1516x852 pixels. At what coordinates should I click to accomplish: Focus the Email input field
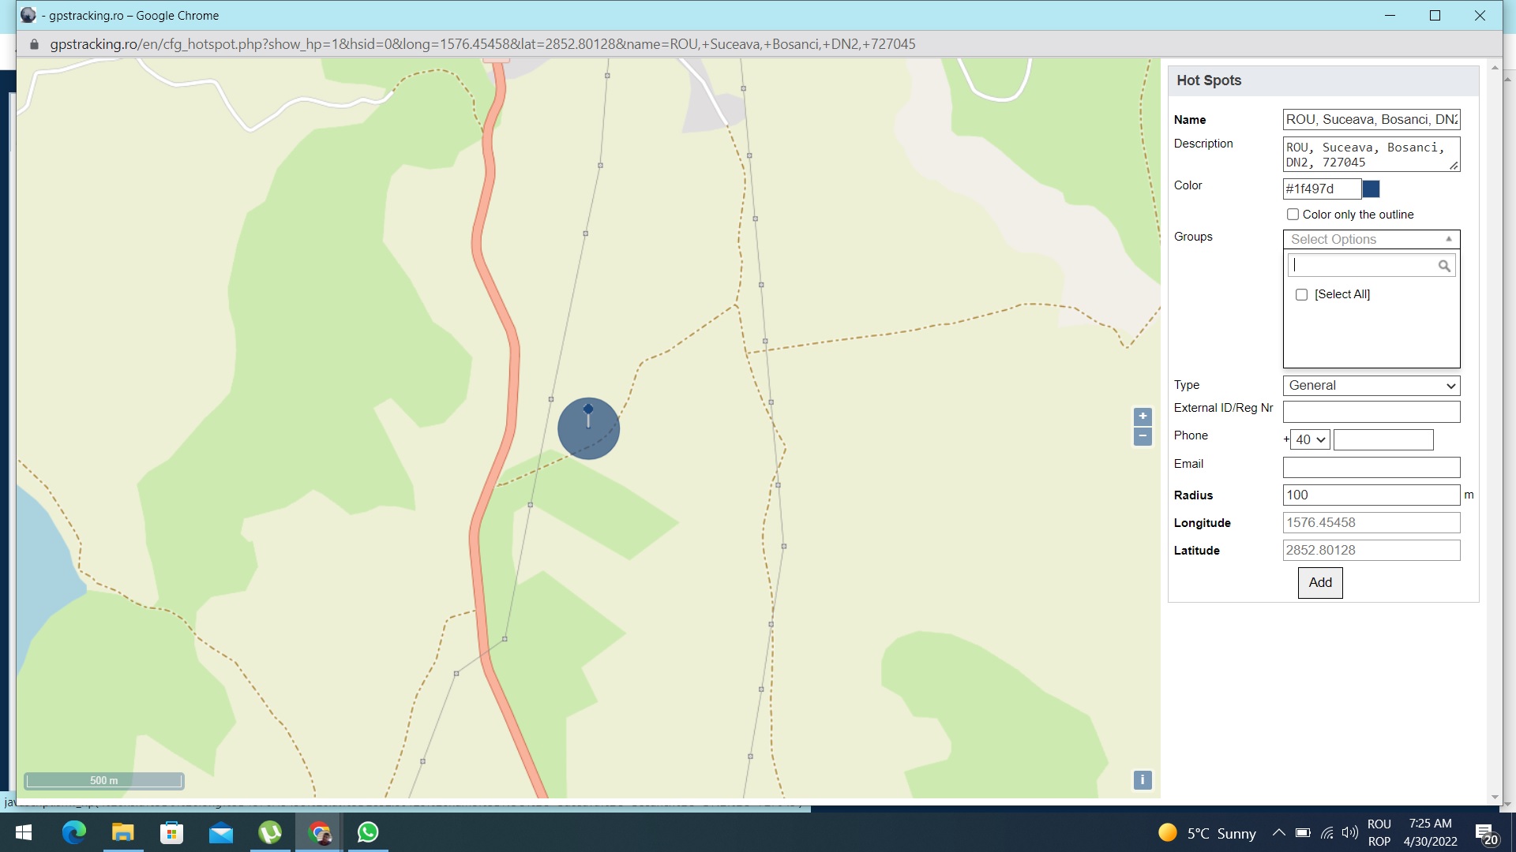click(x=1371, y=468)
